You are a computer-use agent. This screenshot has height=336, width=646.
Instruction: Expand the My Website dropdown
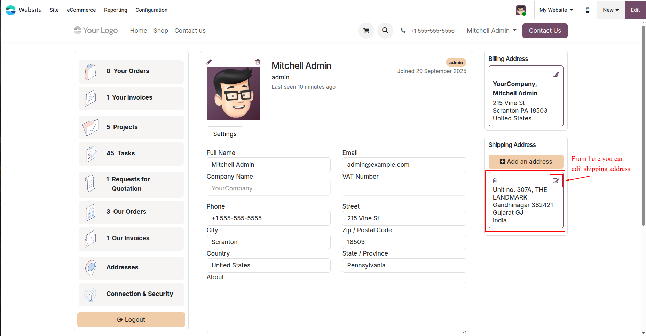556,10
